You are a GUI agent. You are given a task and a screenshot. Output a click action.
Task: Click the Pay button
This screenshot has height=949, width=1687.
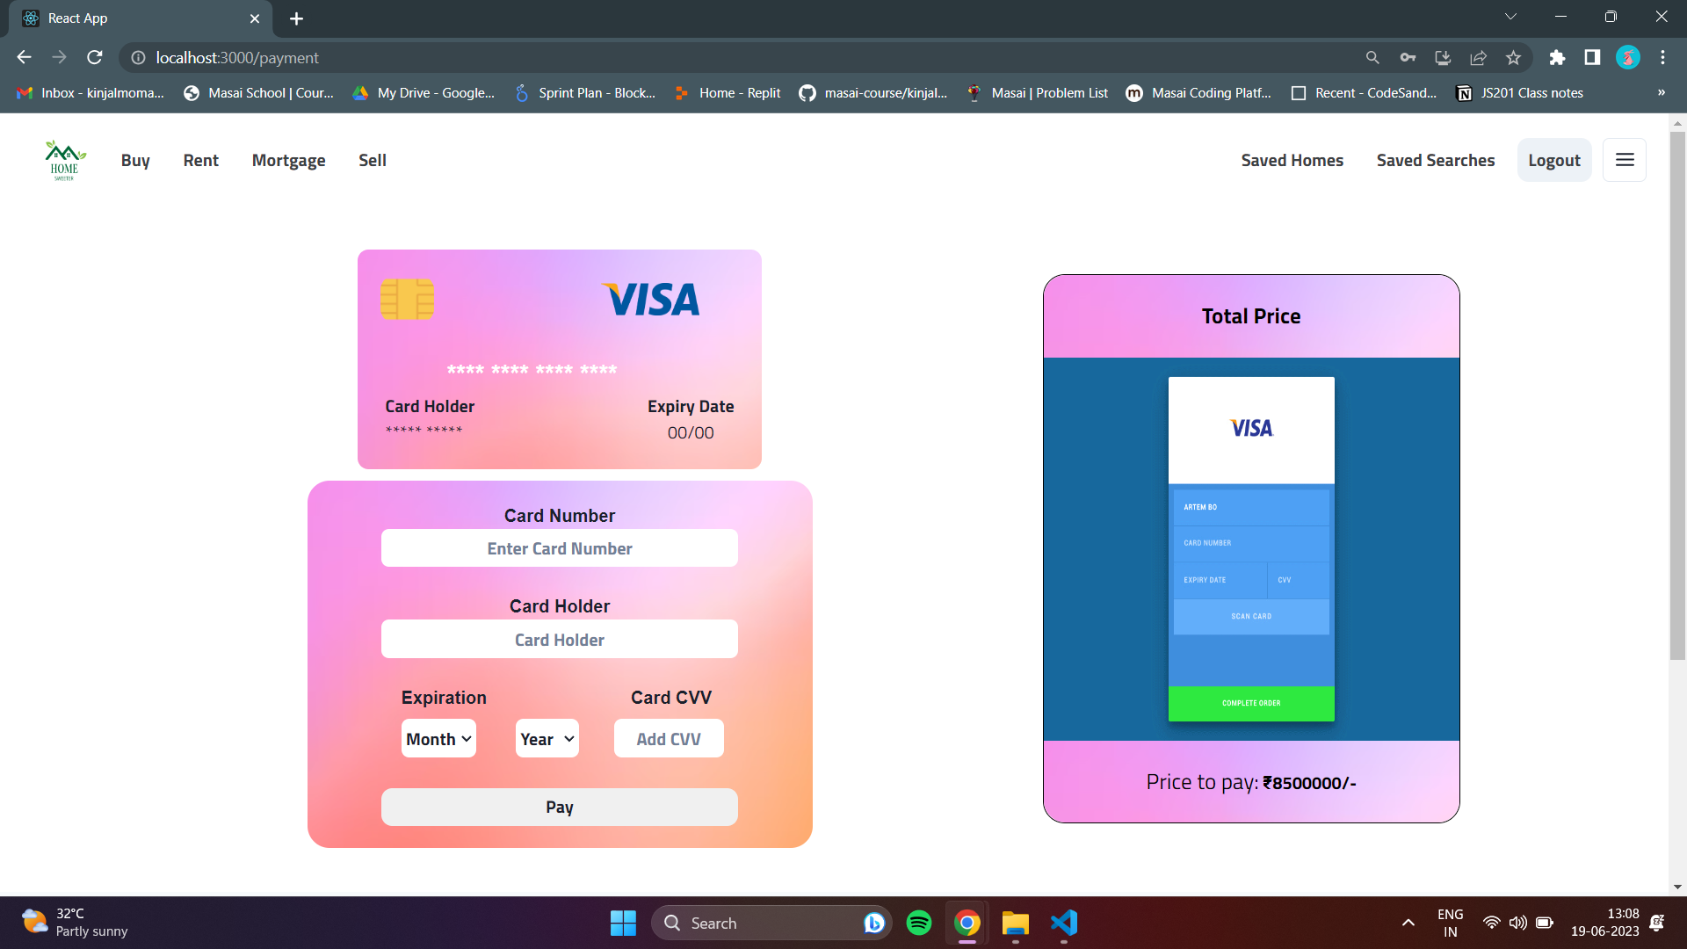click(x=559, y=808)
